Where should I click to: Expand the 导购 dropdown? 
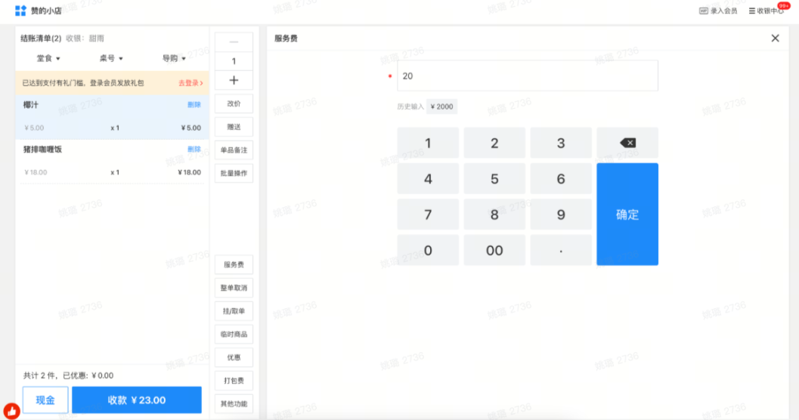[x=174, y=59]
